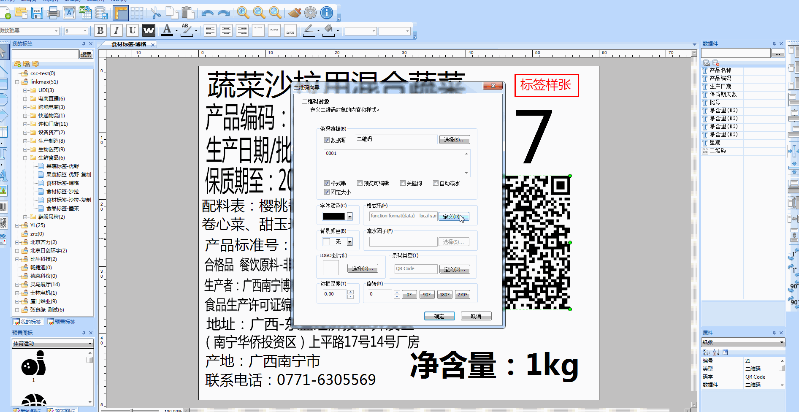Click the 搜索 search button
The height and width of the screenshot is (412, 799).
86,54
